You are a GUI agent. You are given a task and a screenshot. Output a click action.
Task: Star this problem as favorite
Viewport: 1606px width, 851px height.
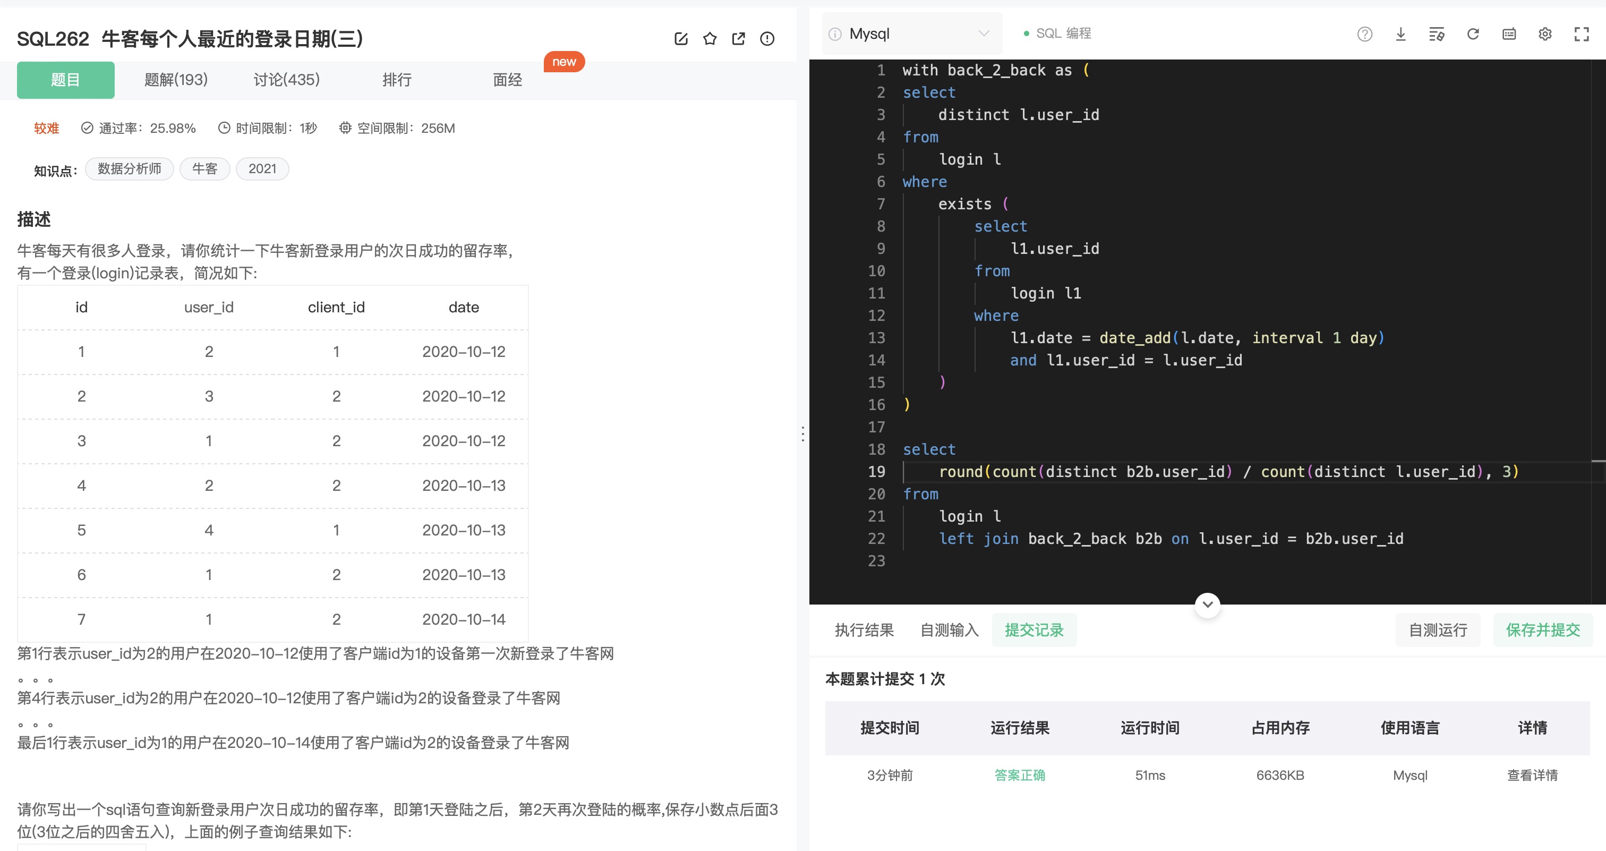[x=710, y=39]
